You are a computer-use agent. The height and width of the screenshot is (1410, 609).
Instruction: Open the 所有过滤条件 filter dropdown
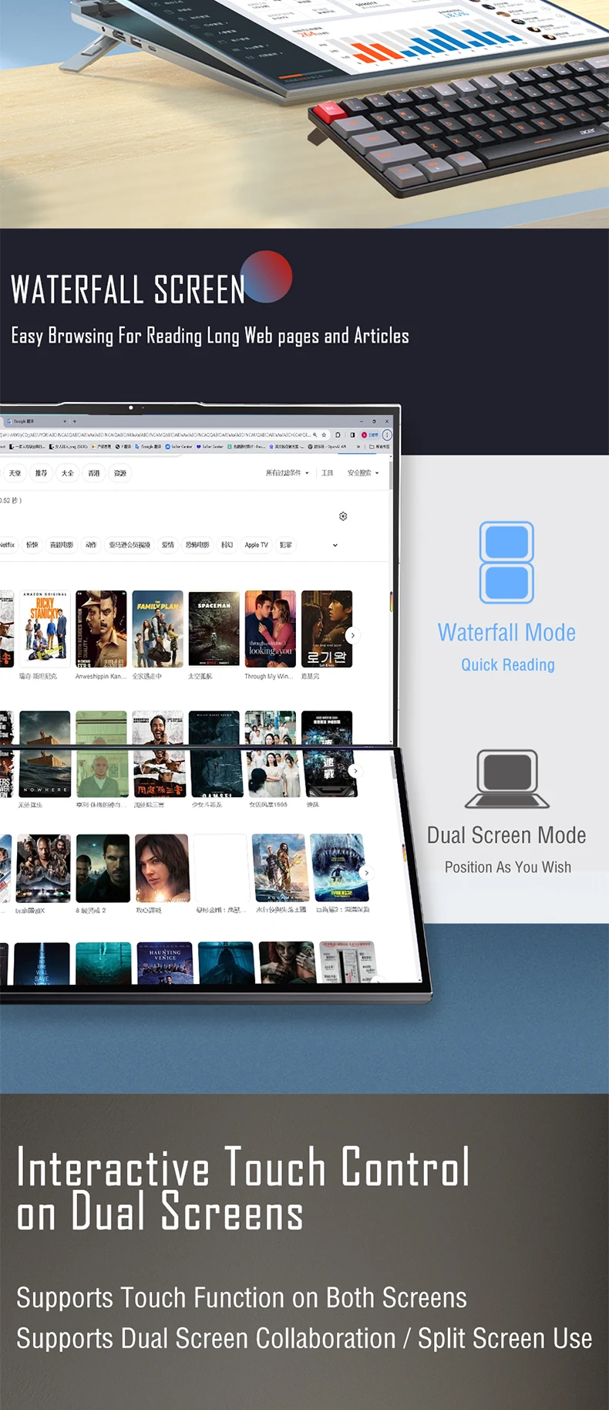[x=287, y=473]
